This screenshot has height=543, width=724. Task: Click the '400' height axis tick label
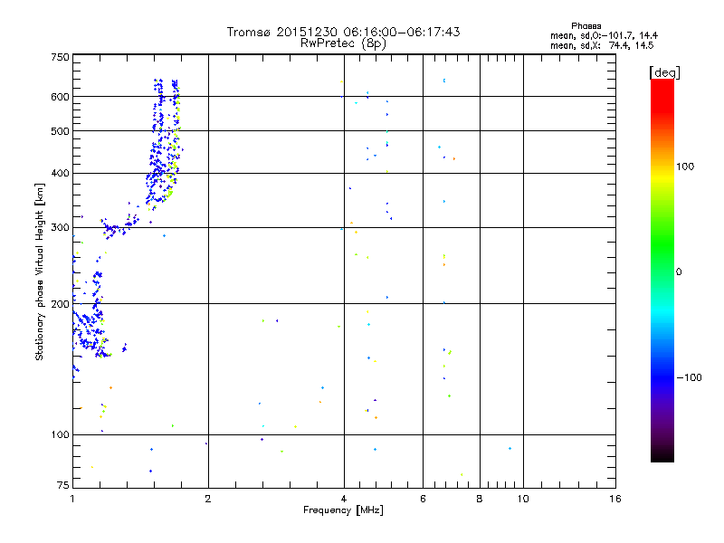(x=60, y=174)
